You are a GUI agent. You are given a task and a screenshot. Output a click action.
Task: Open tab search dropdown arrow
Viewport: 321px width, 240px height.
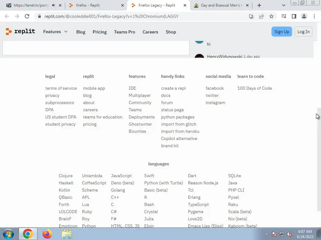click(283, 5)
